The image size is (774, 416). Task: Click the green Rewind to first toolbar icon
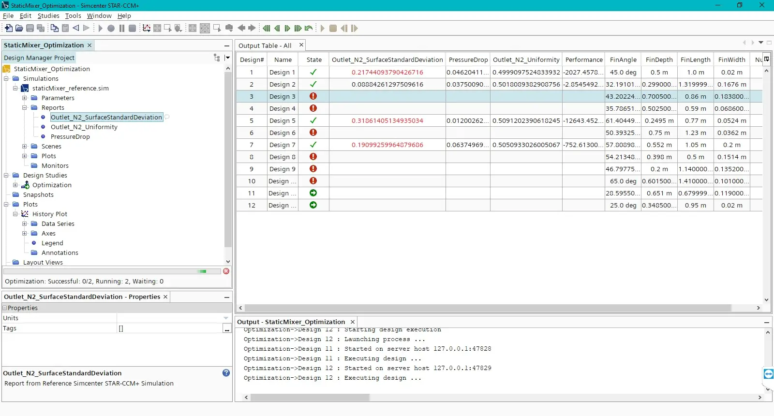266,28
